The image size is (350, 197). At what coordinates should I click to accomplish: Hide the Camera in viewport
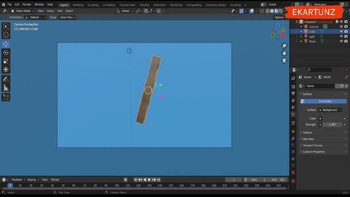point(341,27)
